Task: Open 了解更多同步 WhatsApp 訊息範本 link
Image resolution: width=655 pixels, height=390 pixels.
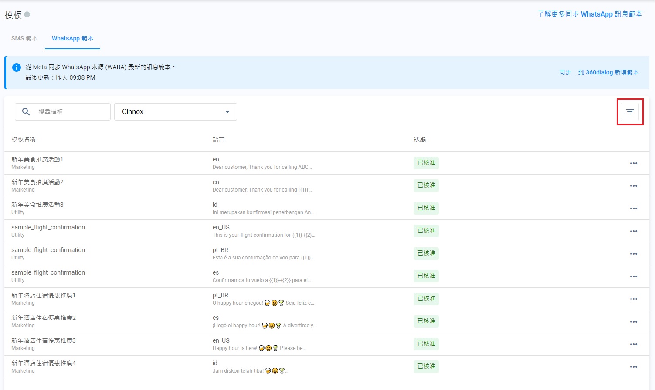Action: pyautogui.click(x=590, y=14)
